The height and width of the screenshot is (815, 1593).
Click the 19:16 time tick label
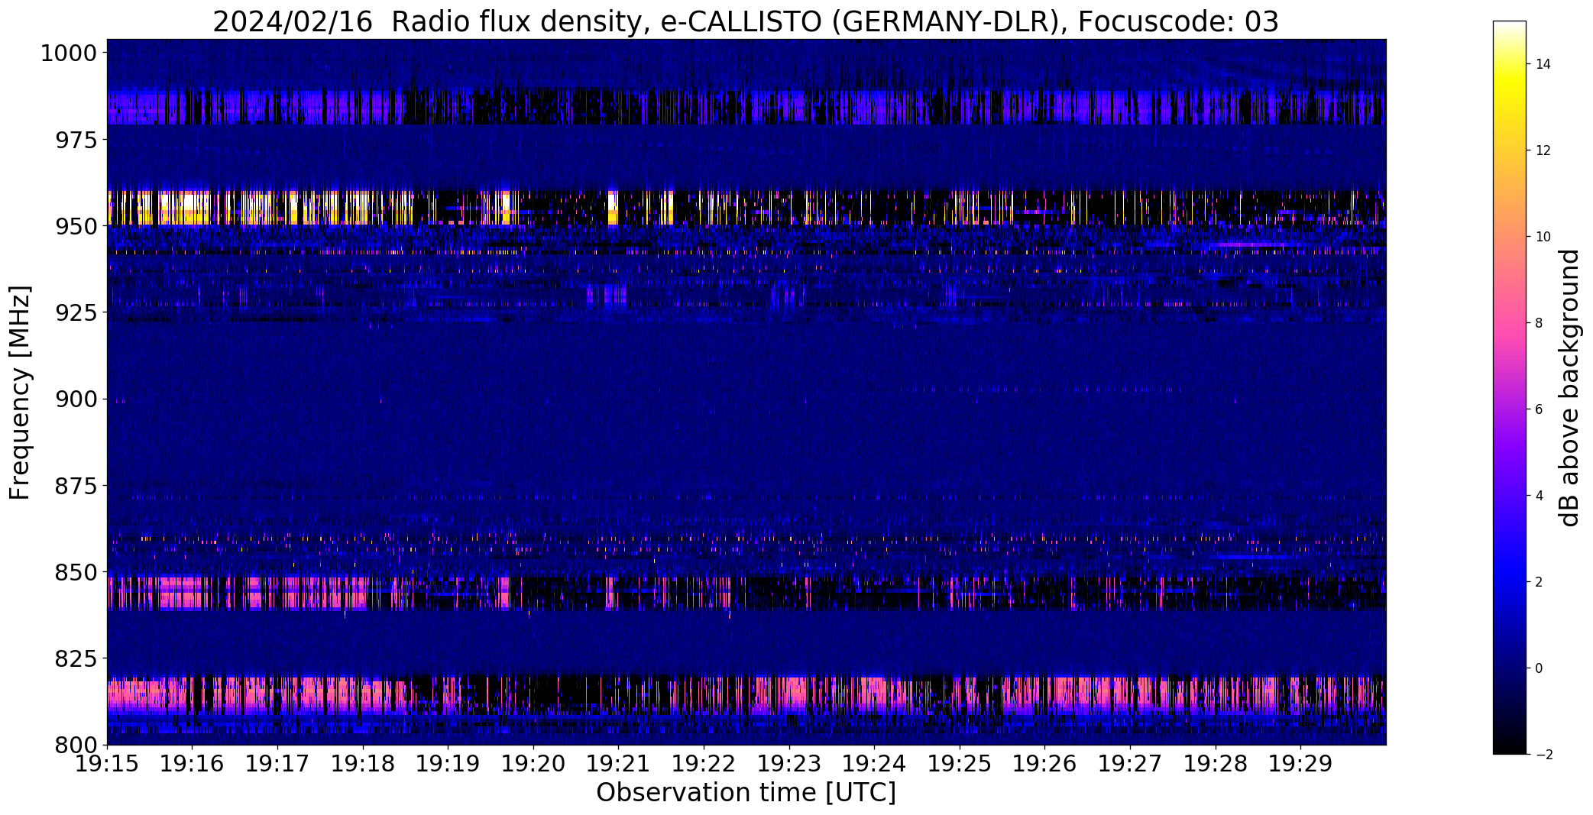pyautogui.click(x=193, y=764)
